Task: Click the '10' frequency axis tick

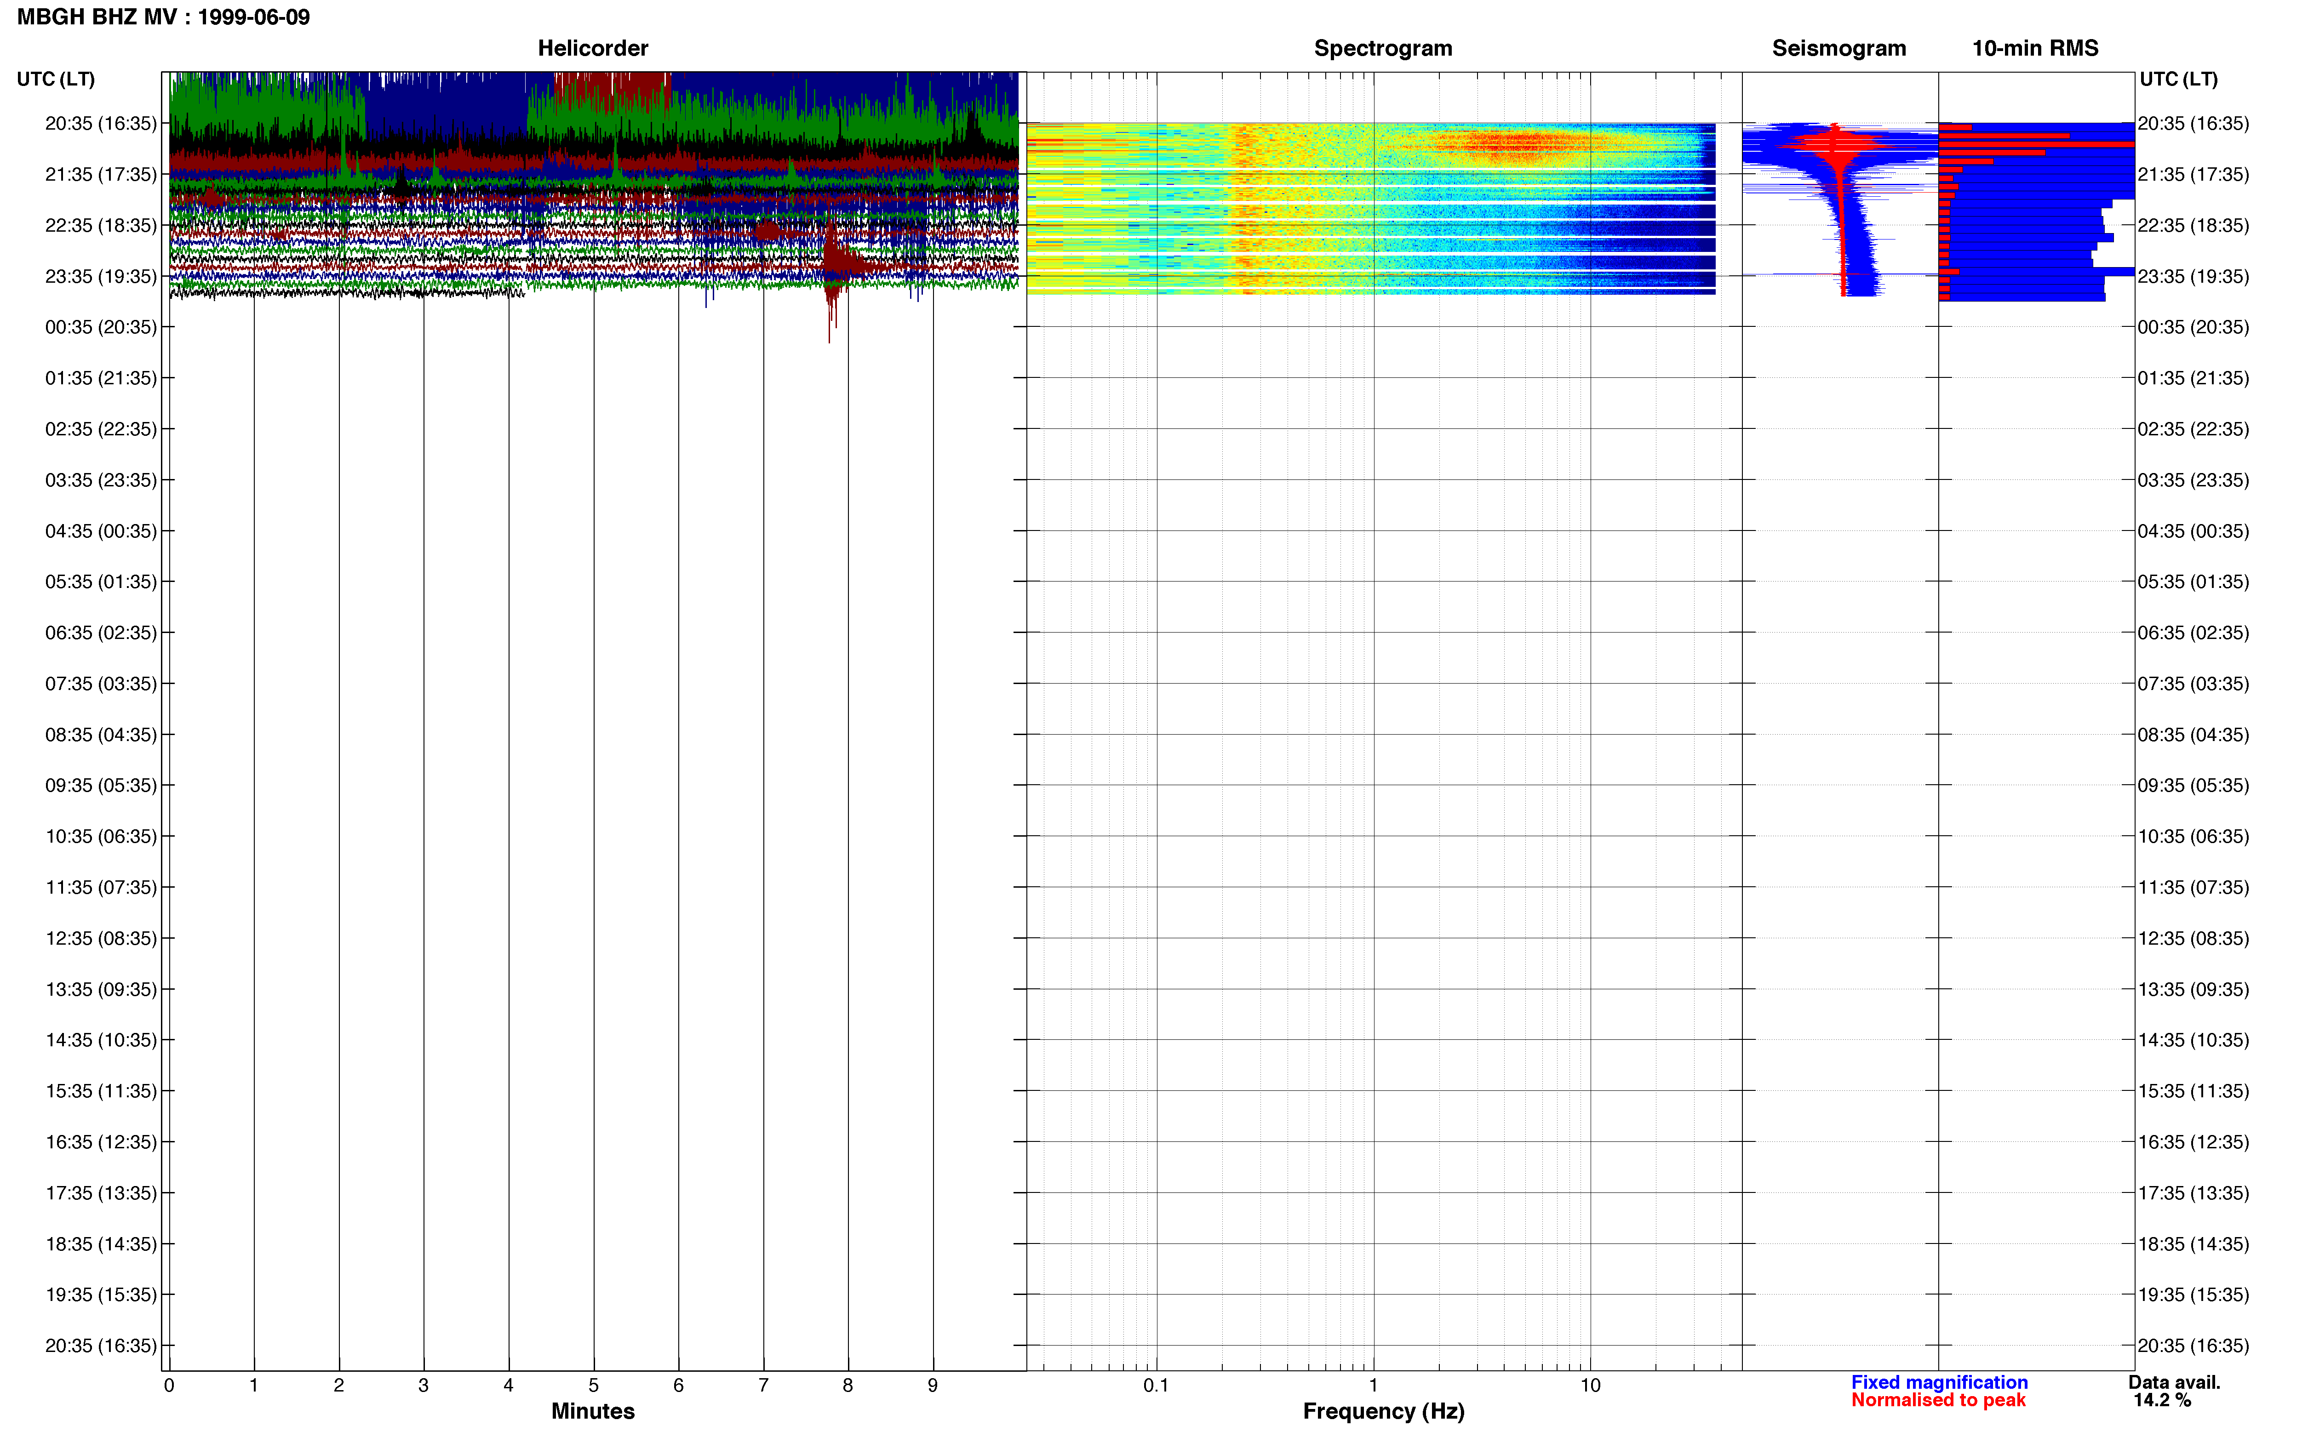Action: click(x=1590, y=1386)
